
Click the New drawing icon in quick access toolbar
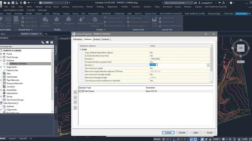tap(5, 3)
